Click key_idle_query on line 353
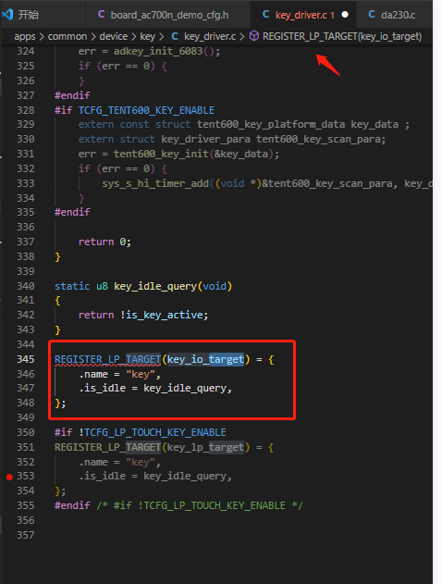442x584 pixels. pos(185,477)
